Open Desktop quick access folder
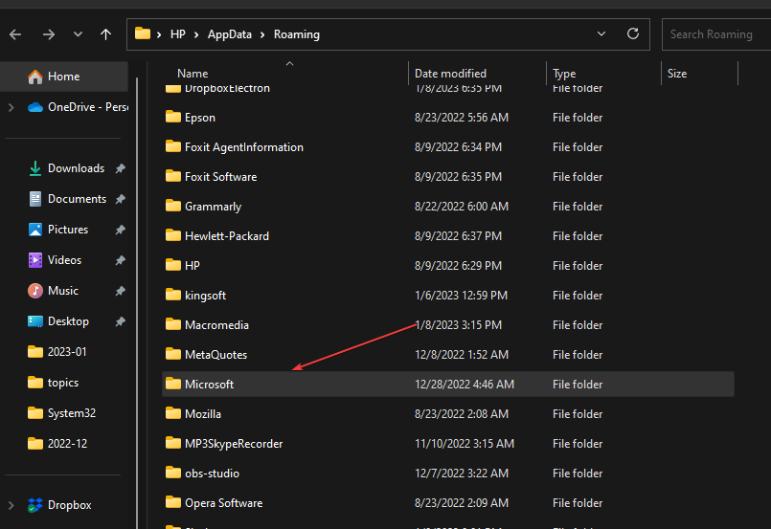The height and width of the screenshot is (529, 771). click(58, 321)
